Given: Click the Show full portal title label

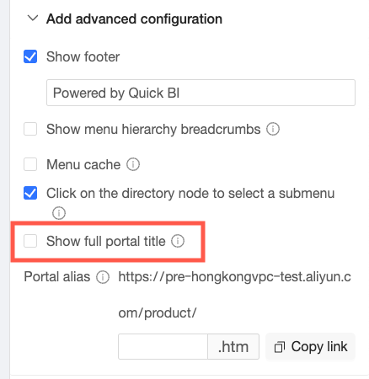Looking at the screenshot, I should point(106,241).
